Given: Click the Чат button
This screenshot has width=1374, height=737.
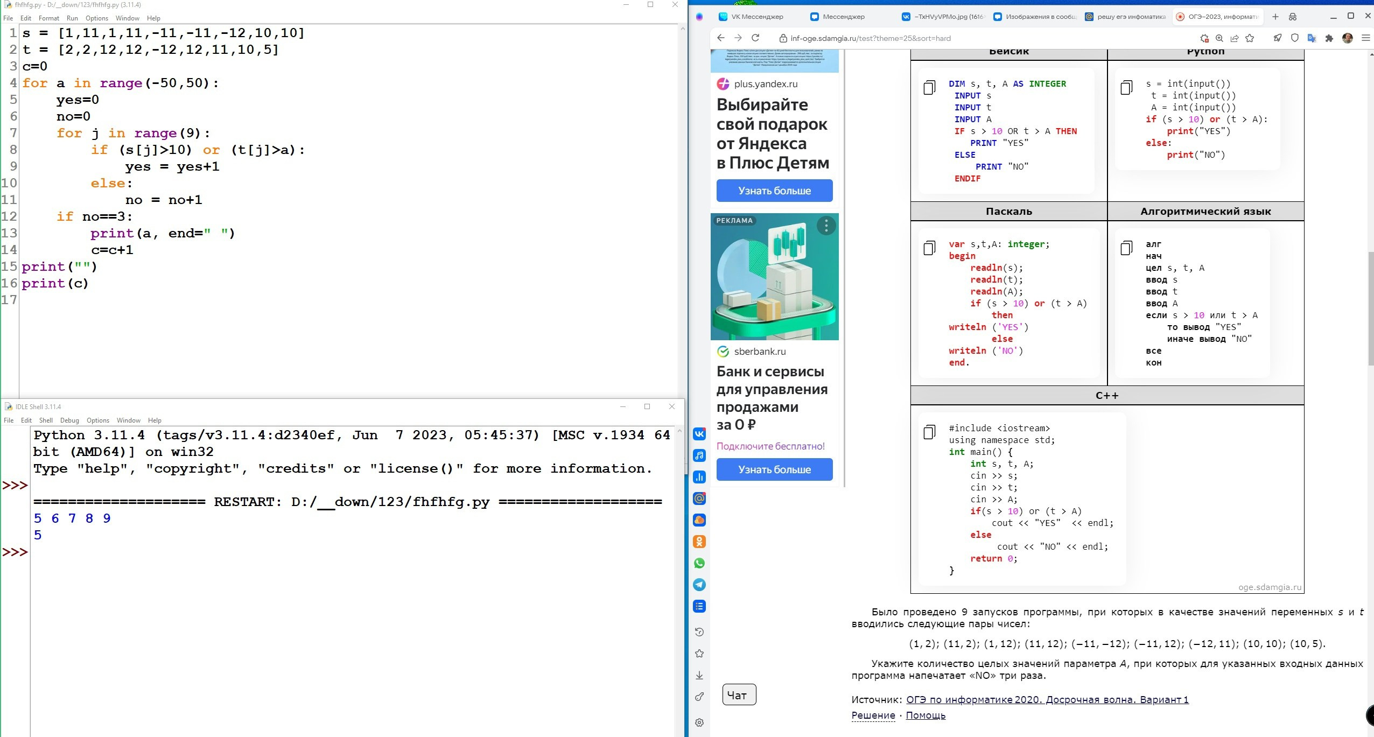Looking at the screenshot, I should 739,695.
